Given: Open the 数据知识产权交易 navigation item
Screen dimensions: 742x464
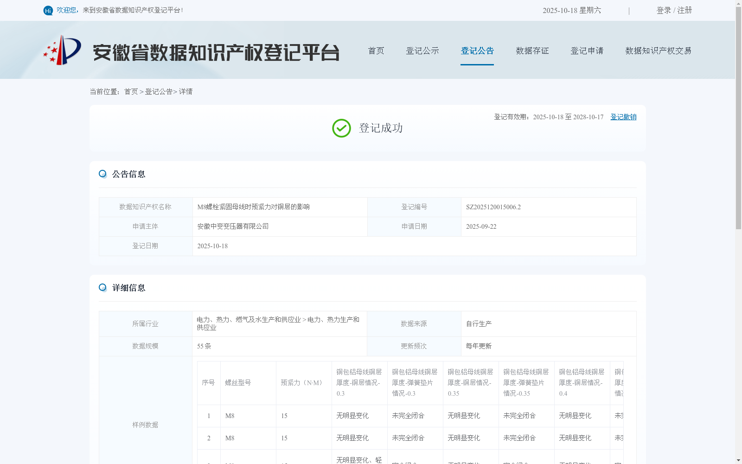Looking at the screenshot, I should coord(658,51).
